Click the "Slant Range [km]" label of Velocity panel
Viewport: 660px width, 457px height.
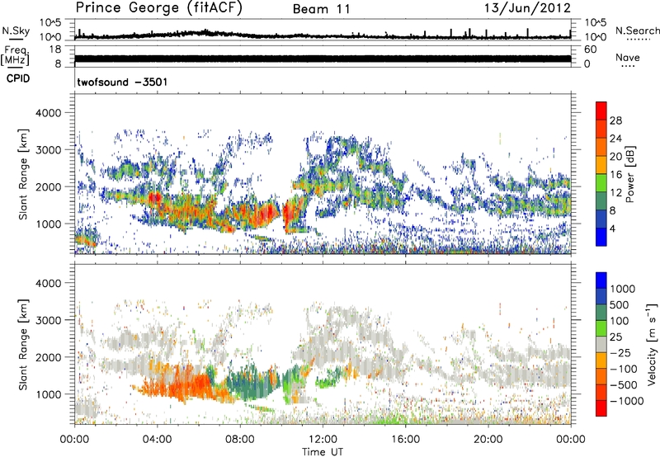[23, 344]
